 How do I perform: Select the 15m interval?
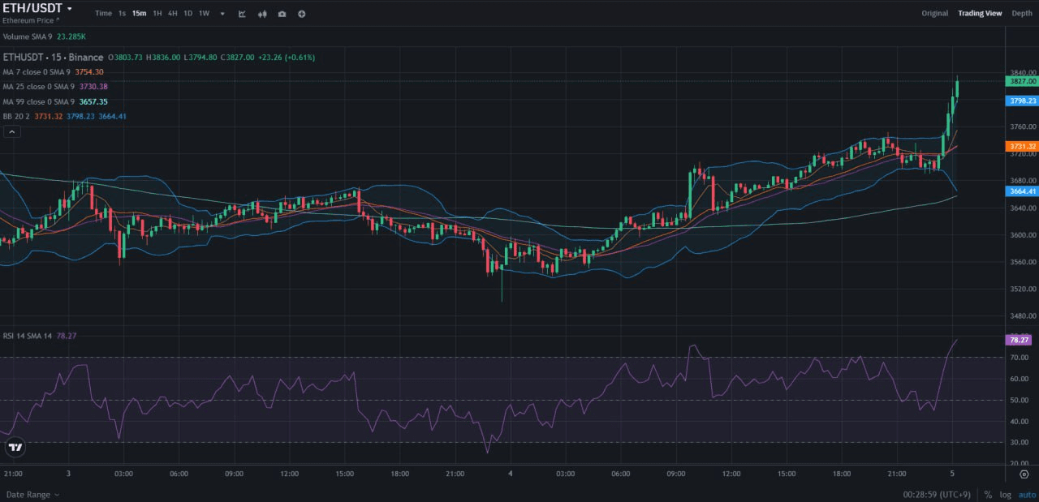pyautogui.click(x=139, y=13)
